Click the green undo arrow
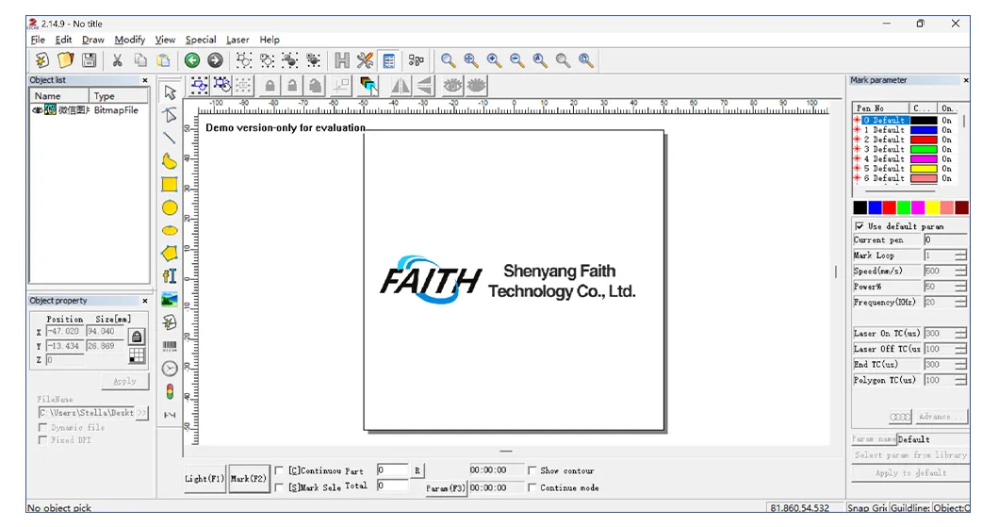Screen dimensions: 999x527 [x=191, y=60]
